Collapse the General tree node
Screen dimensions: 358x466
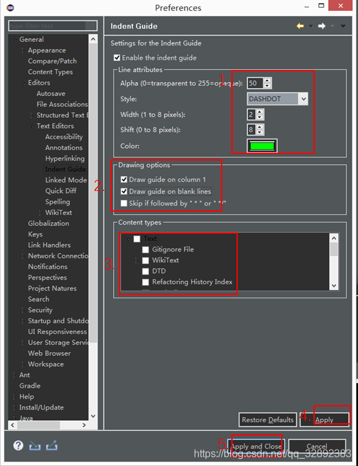(15, 39)
